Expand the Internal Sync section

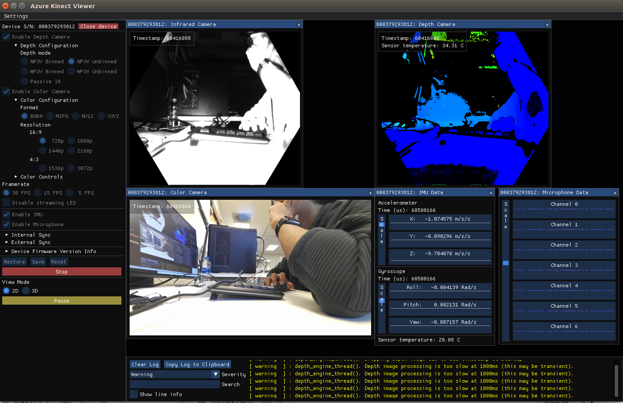(x=7, y=235)
